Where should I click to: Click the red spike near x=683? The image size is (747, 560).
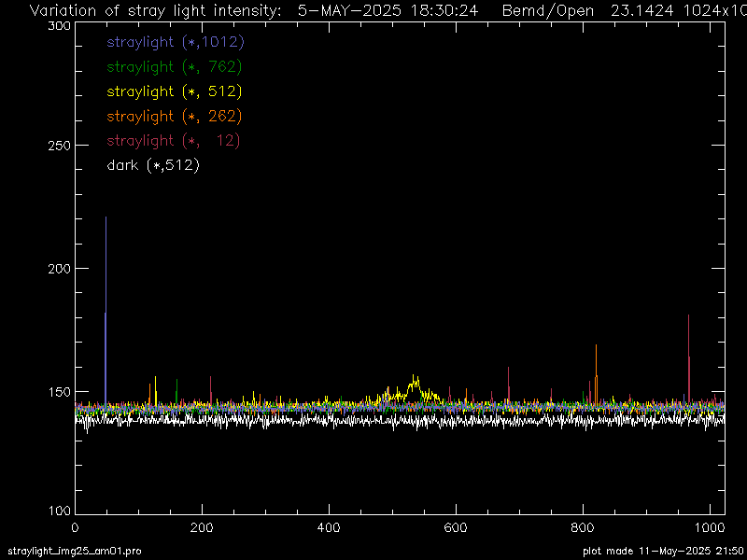coord(509,384)
